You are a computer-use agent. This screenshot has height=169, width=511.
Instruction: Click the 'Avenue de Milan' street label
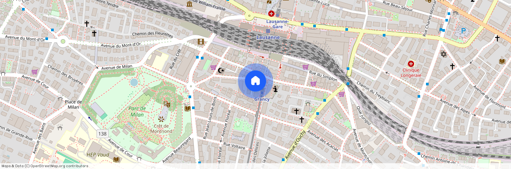116,67
